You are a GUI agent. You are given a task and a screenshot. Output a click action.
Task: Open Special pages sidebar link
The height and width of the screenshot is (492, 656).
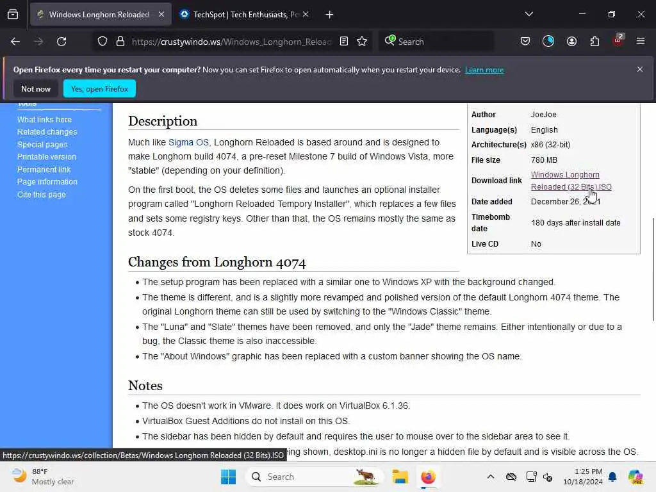(42, 144)
